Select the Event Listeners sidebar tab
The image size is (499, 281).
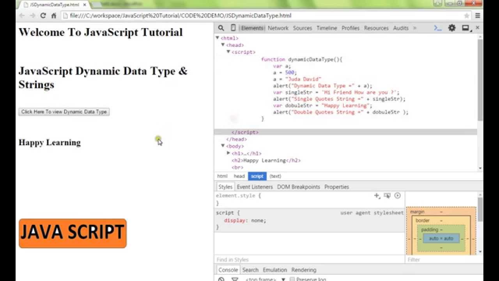[x=255, y=187]
